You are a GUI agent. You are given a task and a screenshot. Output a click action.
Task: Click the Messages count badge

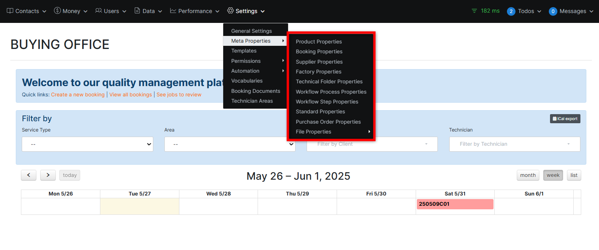pos(553,11)
